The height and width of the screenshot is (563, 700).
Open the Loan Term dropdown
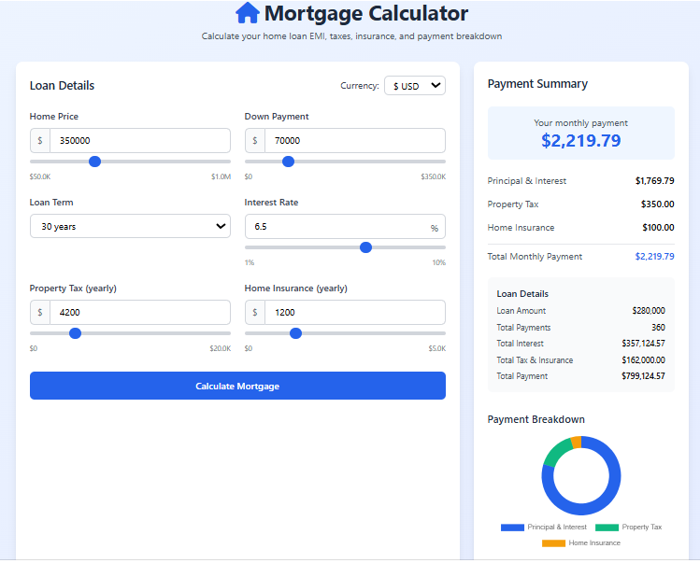tap(130, 227)
